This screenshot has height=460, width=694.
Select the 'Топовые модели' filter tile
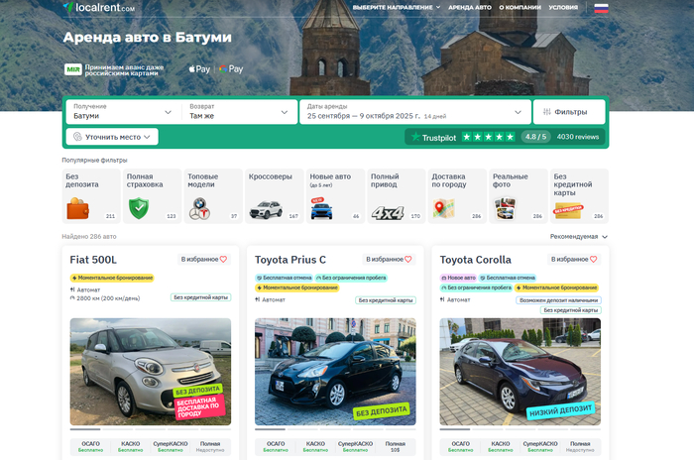click(212, 195)
